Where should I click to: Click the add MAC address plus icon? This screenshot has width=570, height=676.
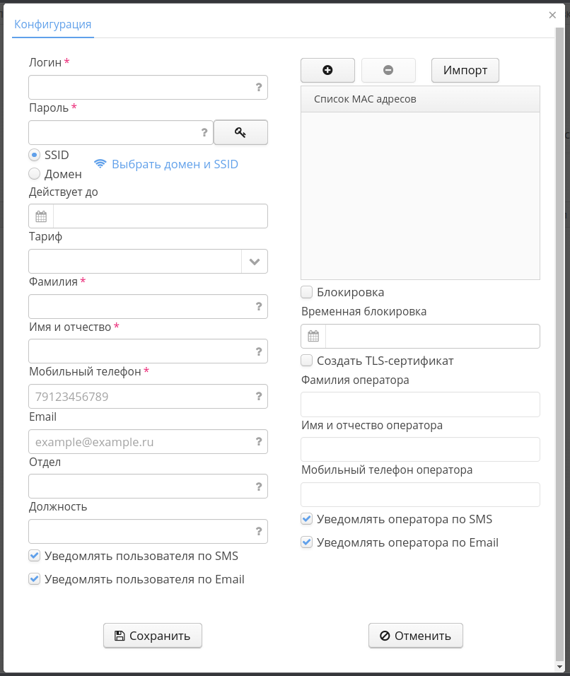pos(327,70)
